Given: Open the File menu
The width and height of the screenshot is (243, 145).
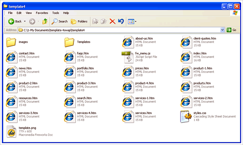Looking at the screenshot, I should point(10,13).
